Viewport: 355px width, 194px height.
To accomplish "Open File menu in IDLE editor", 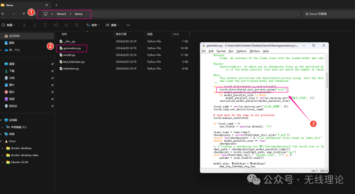I will (x=203, y=51).
